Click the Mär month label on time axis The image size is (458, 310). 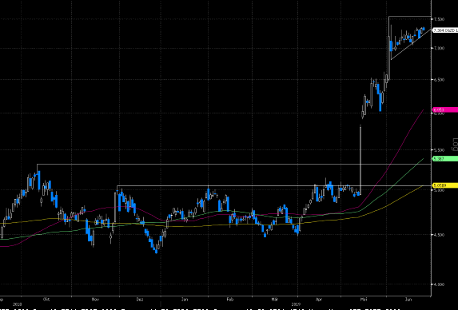tap(275, 300)
